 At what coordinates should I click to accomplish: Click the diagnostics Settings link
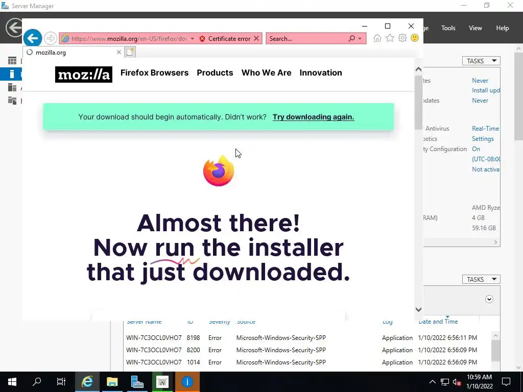483,139
